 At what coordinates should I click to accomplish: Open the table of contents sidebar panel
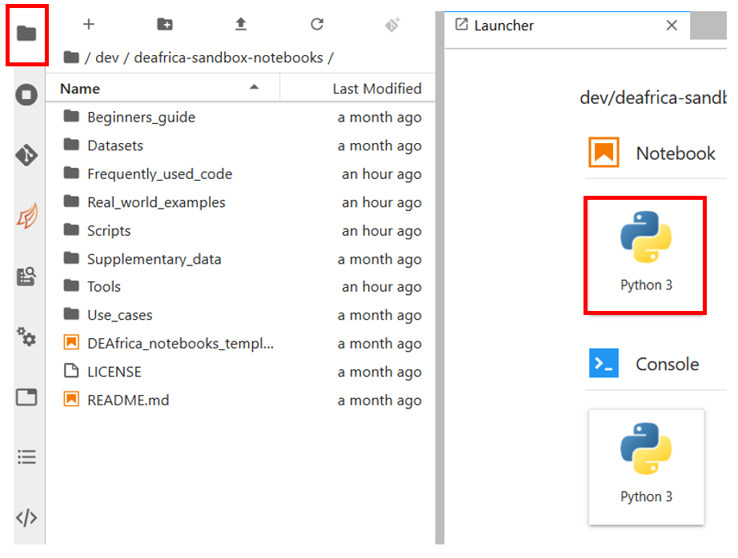coord(26,456)
